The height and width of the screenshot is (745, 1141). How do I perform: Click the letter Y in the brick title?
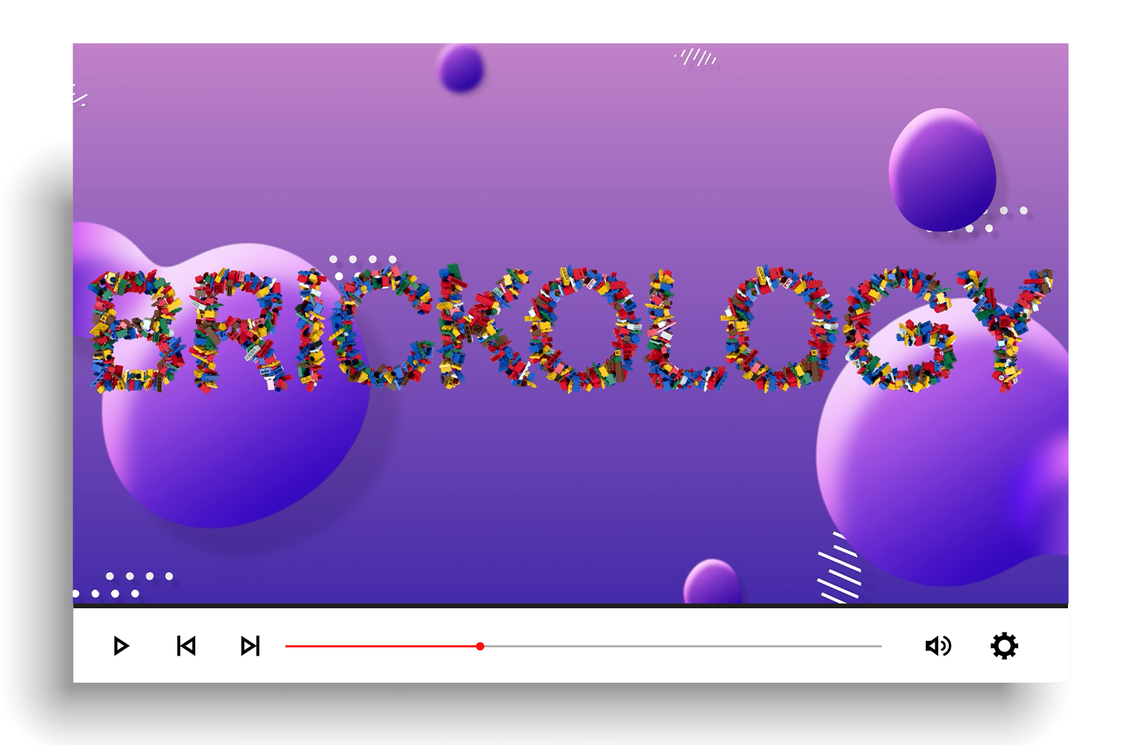1006,328
